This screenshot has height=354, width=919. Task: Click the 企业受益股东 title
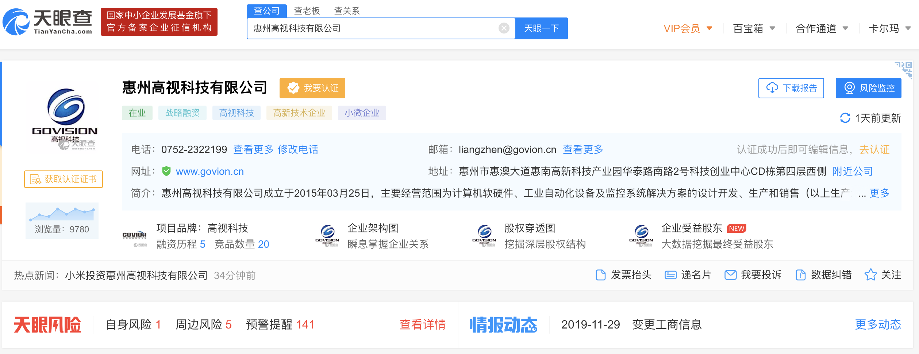pos(692,228)
